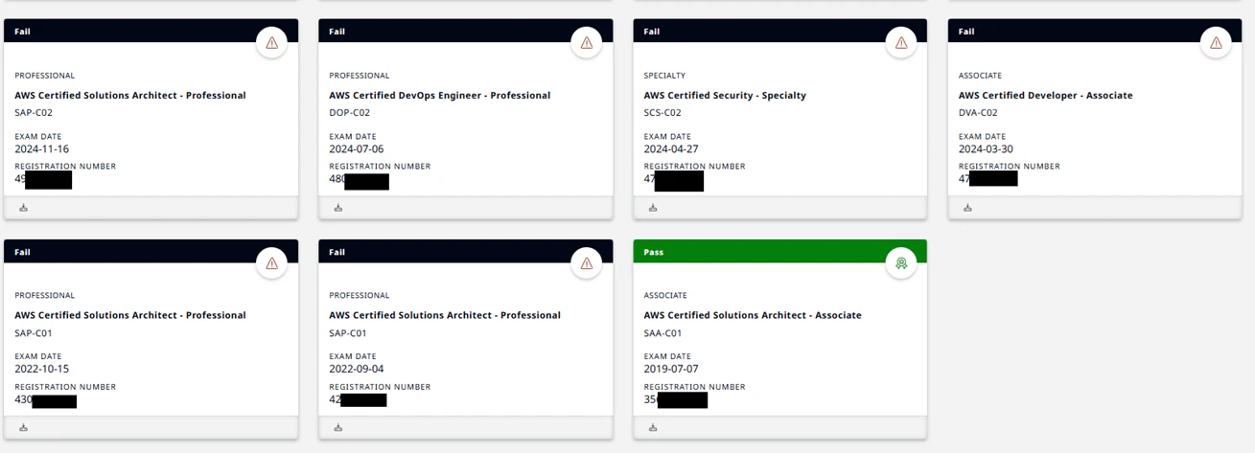The width and height of the screenshot is (1255, 453).
Task: Click the green pass badge on the SAA-C01 card
Action: tap(901, 263)
